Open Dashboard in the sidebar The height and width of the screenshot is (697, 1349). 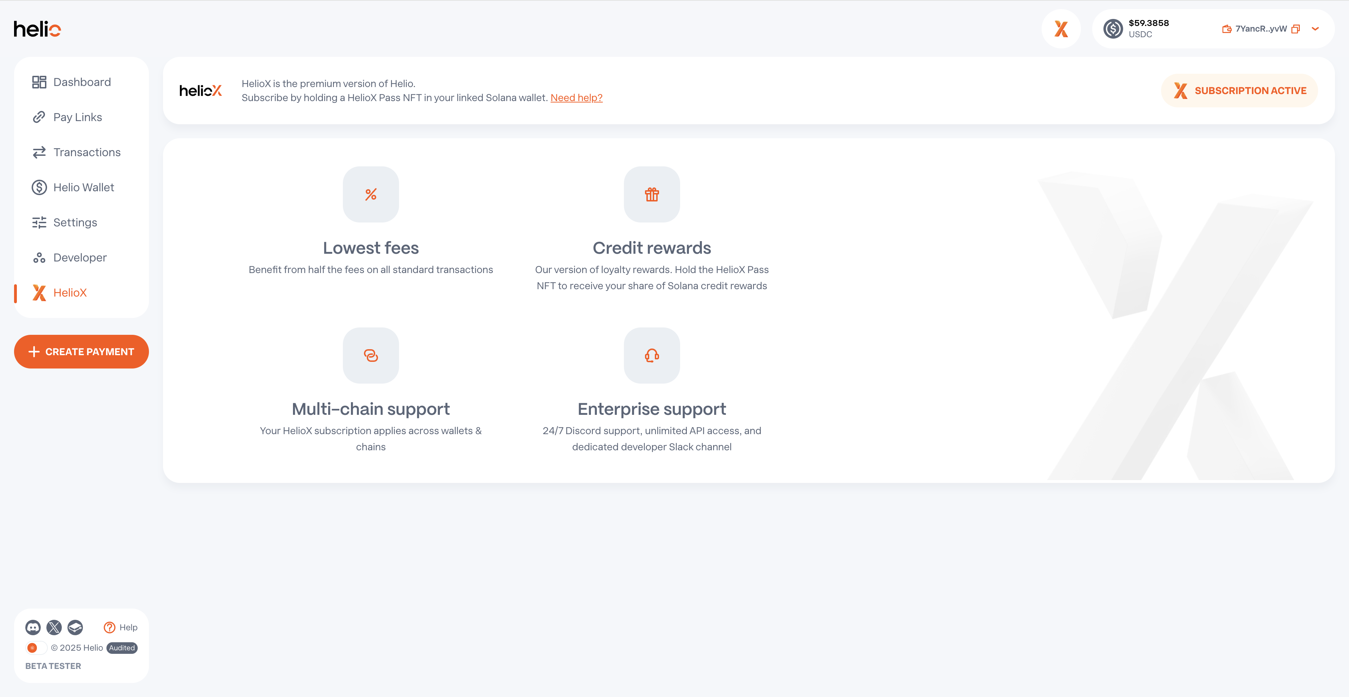[x=82, y=82]
